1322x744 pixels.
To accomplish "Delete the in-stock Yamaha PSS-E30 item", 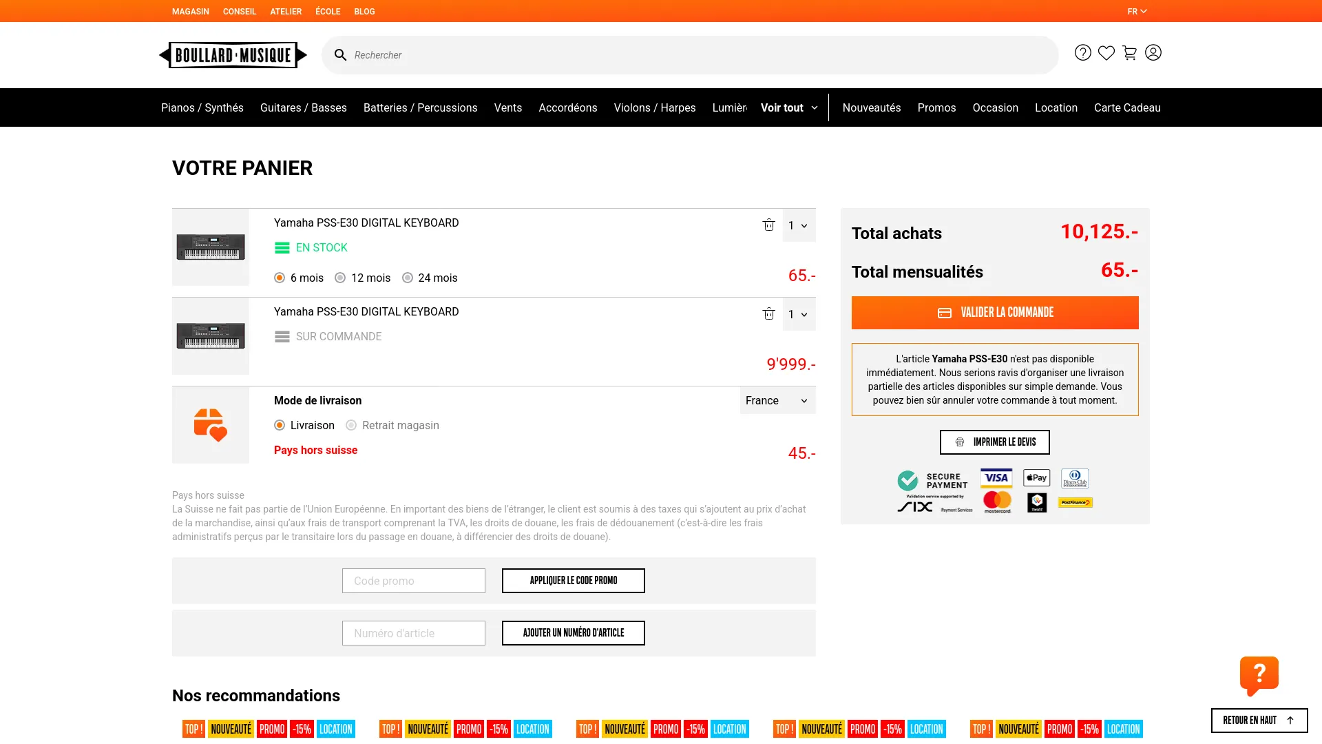I will point(769,225).
